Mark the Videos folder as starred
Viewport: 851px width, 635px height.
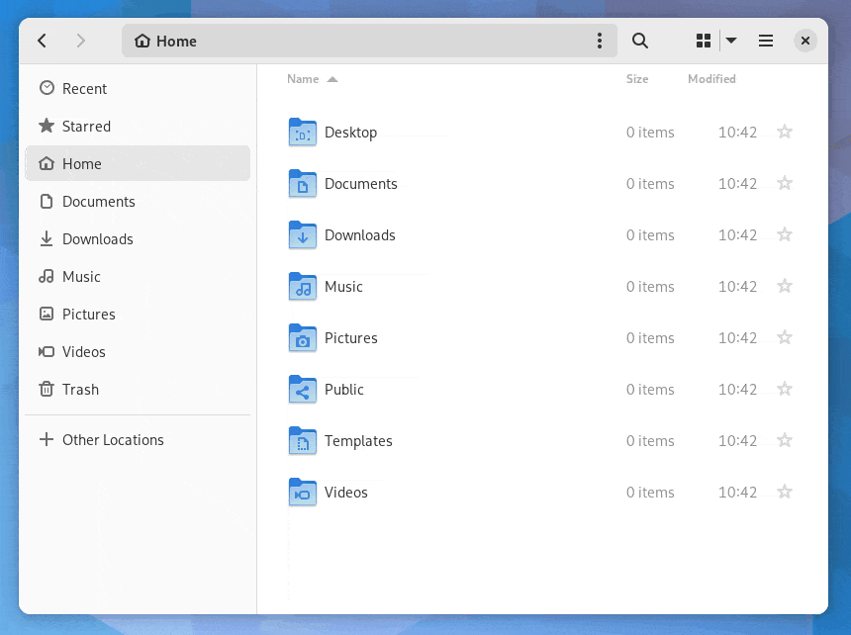(784, 492)
